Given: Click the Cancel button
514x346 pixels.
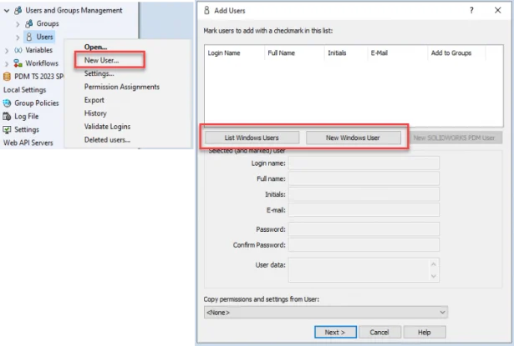Looking at the screenshot, I should point(379,332).
